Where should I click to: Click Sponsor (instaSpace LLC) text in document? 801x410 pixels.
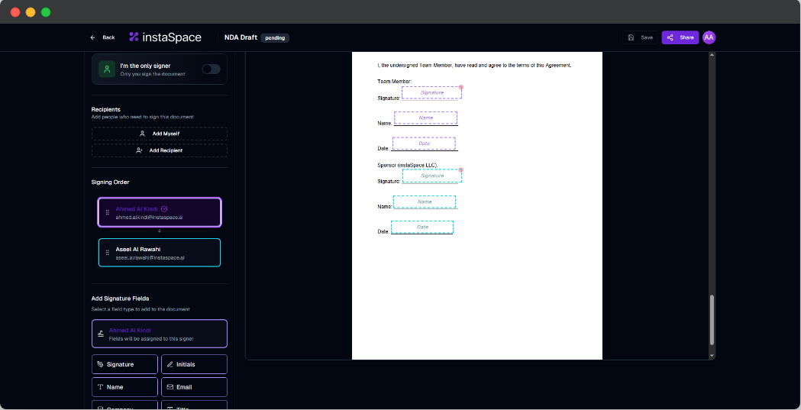(408, 165)
